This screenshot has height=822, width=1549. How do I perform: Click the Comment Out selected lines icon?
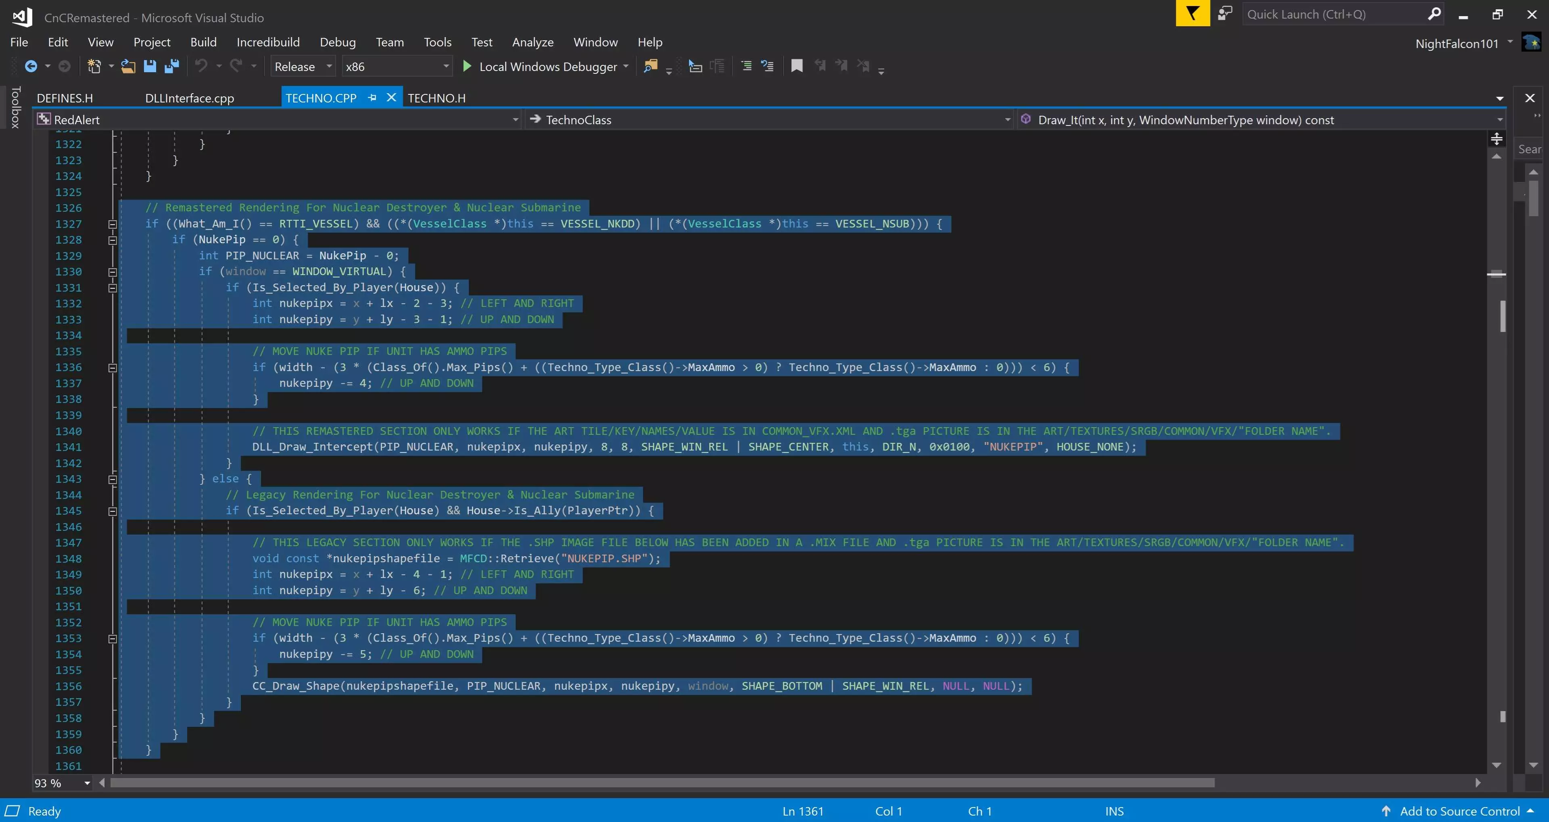coord(746,66)
